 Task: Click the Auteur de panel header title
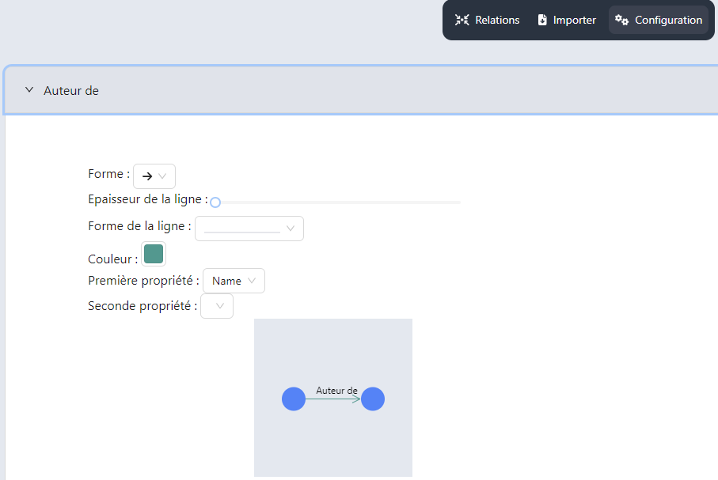(x=71, y=91)
